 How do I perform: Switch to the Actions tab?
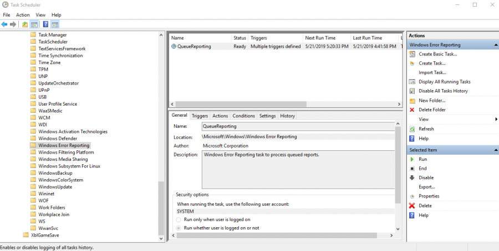(x=220, y=116)
